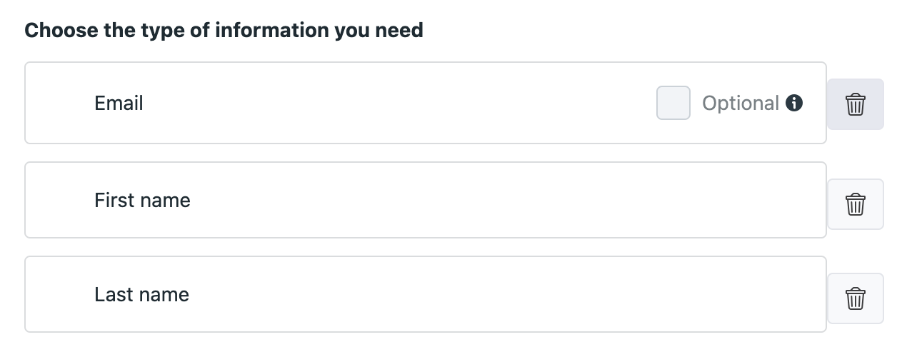
Task: Click the Last name label text
Action: click(141, 294)
